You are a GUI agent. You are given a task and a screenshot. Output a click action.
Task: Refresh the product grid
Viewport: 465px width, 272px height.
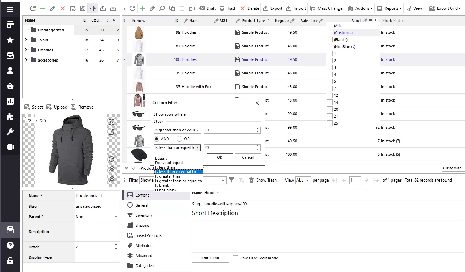(x=132, y=8)
